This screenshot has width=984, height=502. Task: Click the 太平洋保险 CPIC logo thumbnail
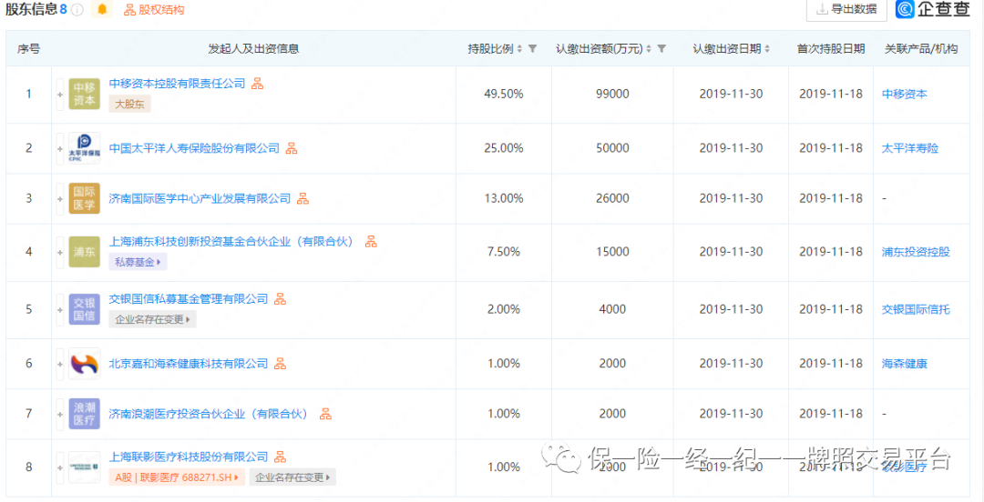[84, 148]
